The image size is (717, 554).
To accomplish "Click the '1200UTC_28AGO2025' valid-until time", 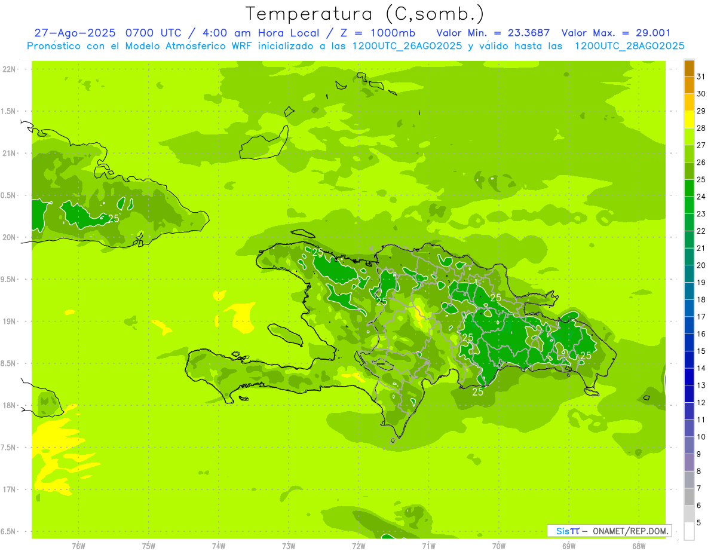I will point(629,46).
